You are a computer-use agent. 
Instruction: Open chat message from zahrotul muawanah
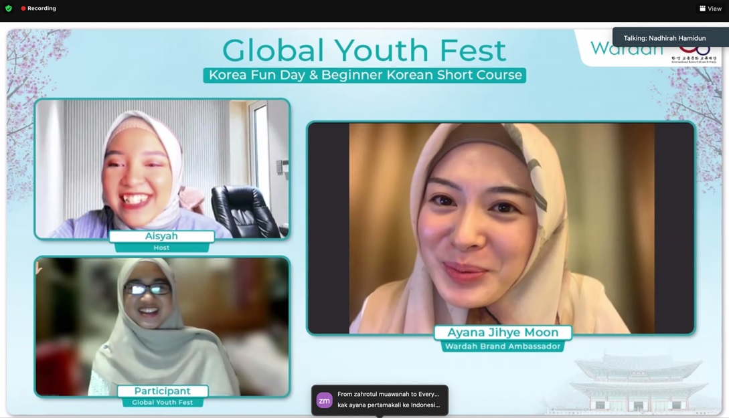point(388,395)
